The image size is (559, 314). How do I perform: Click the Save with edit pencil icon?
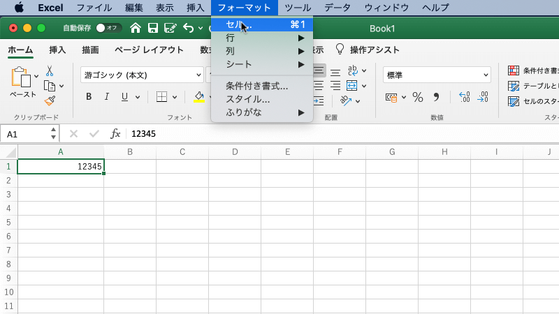[170, 28]
